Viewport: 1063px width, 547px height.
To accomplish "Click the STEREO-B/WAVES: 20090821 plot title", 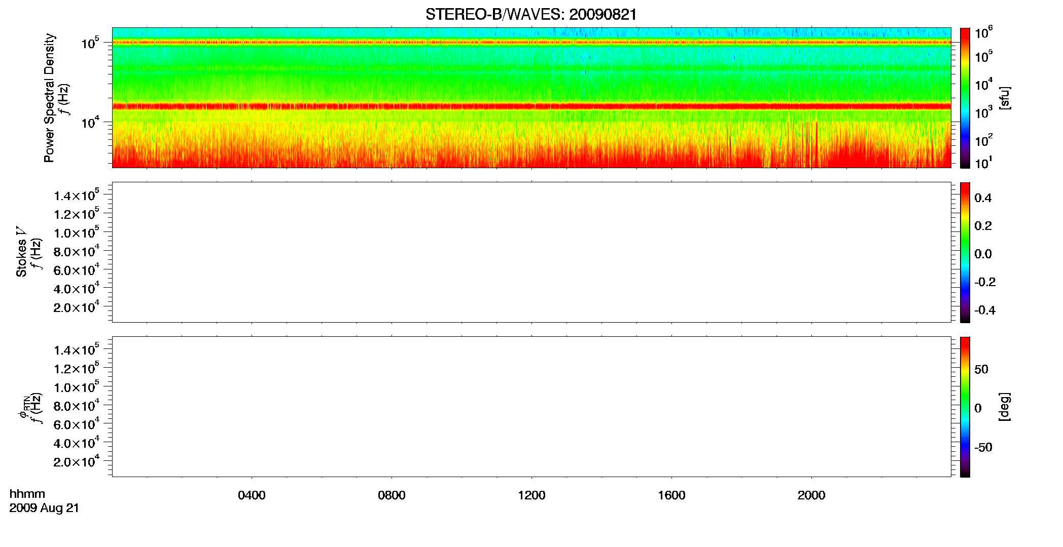I will click(x=531, y=15).
